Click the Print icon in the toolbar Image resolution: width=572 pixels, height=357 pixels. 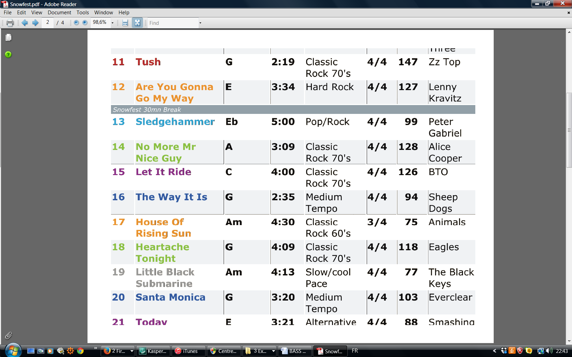[10, 23]
